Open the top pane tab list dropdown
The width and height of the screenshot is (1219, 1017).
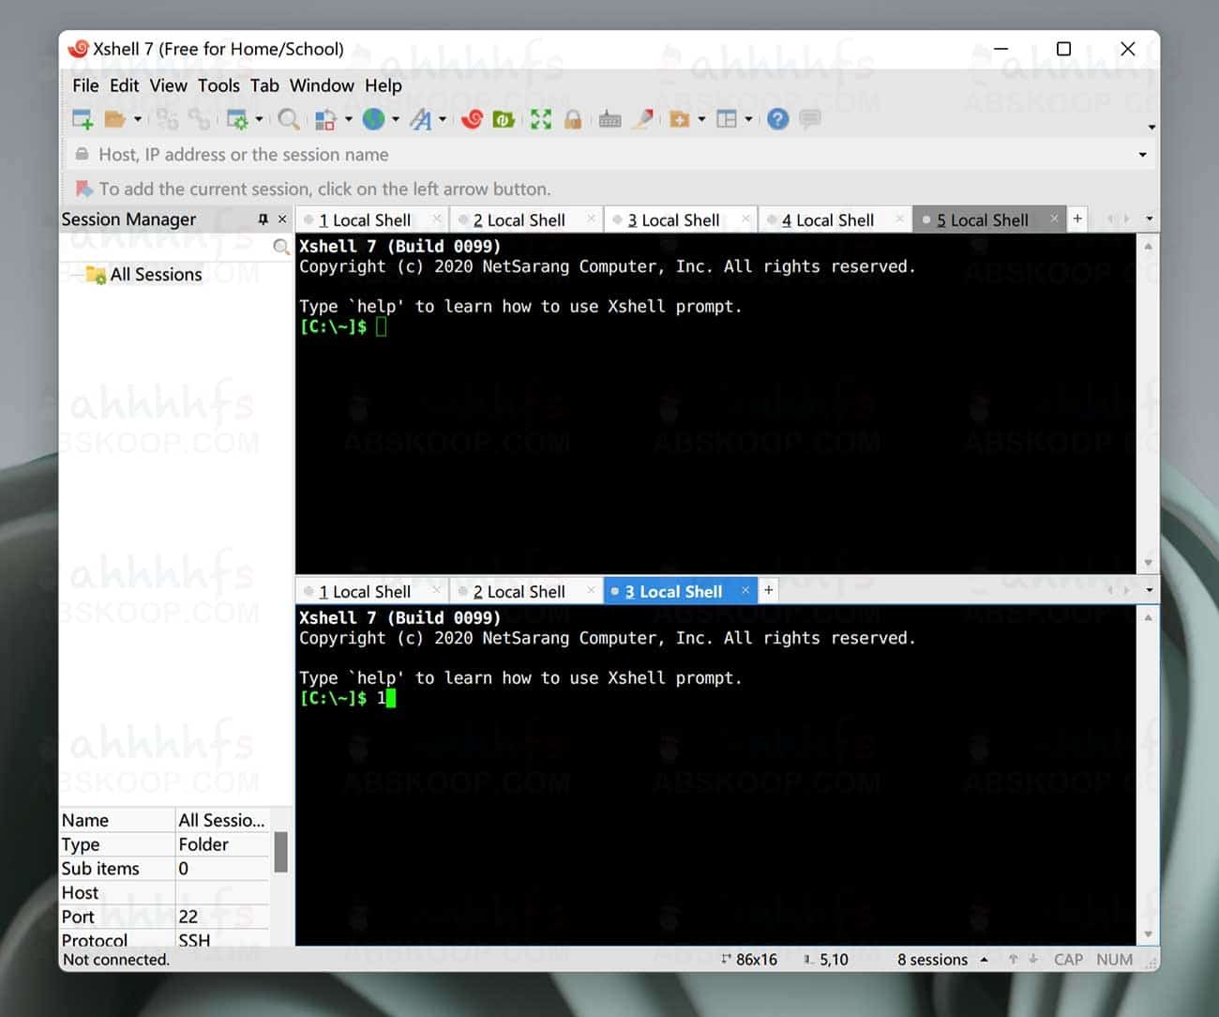pyautogui.click(x=1150, y=219)
